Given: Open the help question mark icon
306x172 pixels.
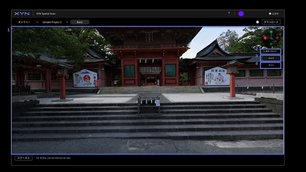Looking at the screenshot, I should coord(229,13).
